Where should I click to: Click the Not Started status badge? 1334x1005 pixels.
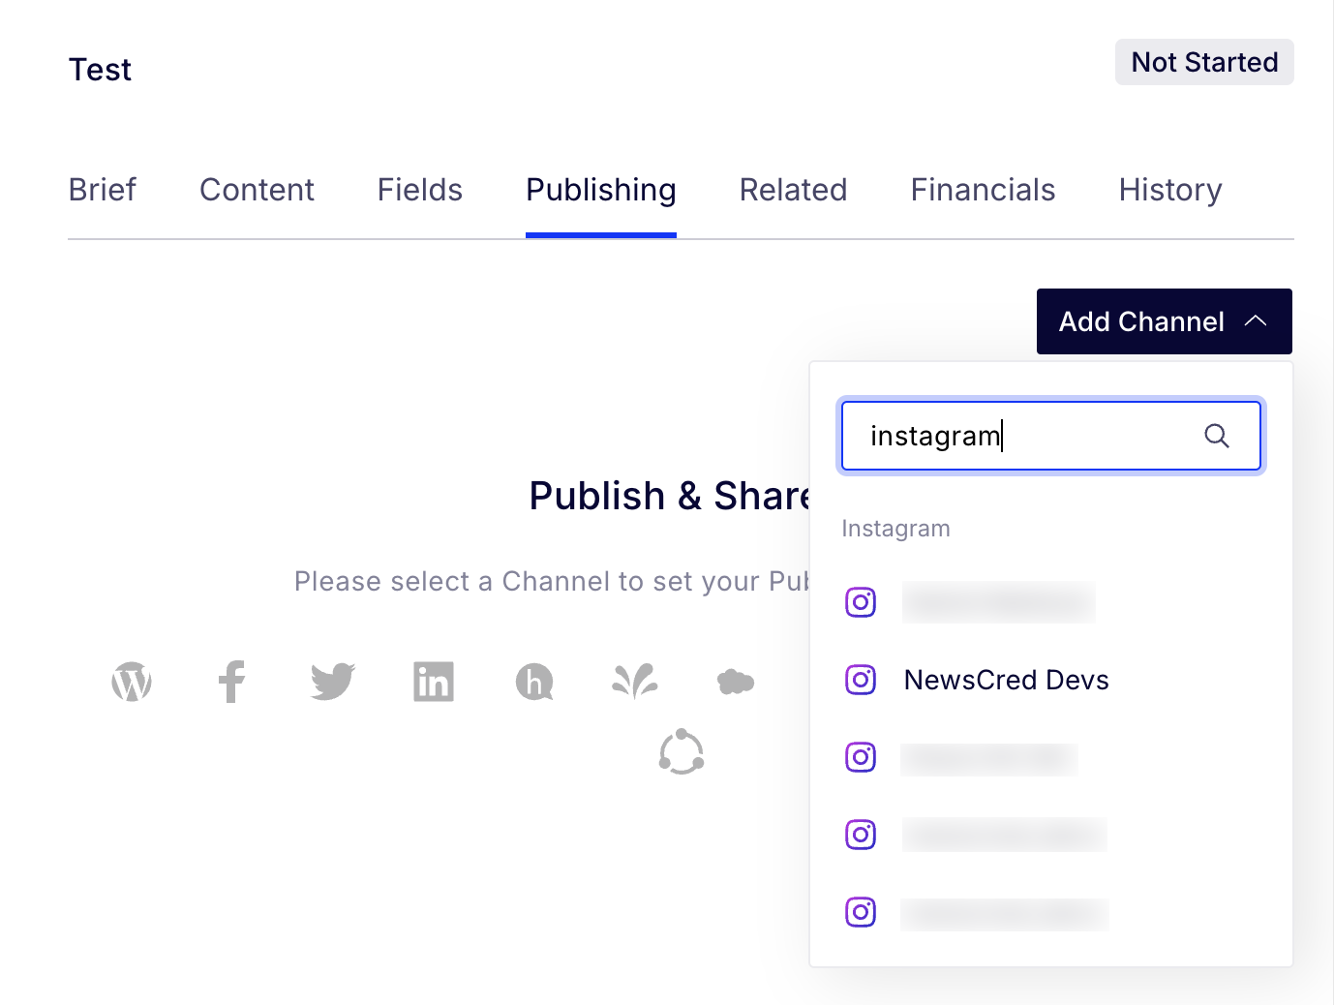pos(1204,62)
